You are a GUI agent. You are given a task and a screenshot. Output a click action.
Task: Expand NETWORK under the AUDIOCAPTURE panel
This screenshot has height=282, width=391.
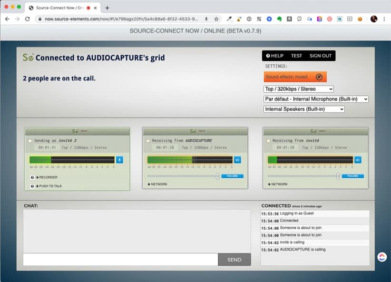[157, 184]
